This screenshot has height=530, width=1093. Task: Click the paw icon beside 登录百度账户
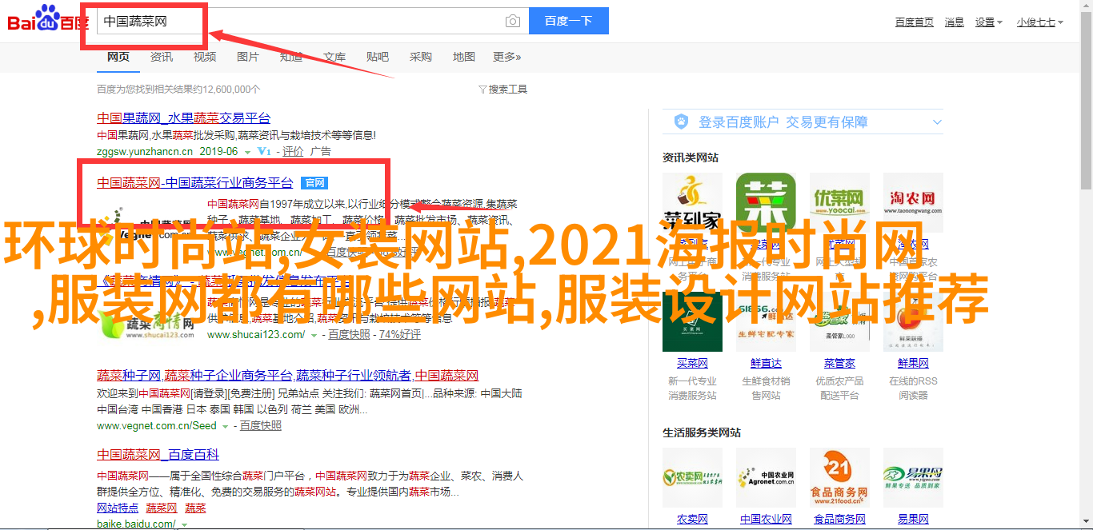(681, 122)
